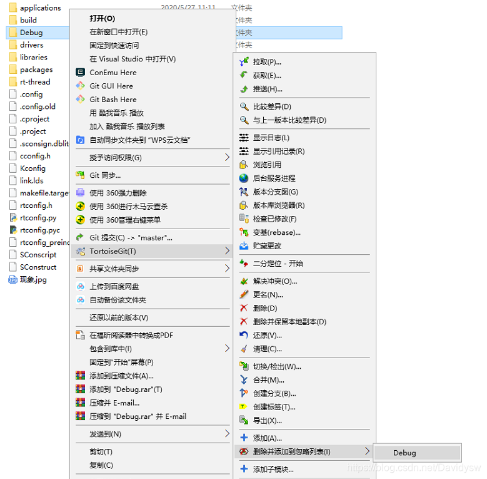
Task: Click the 版本库浏览器(R) repo browser icon
Action: (244, 205)
